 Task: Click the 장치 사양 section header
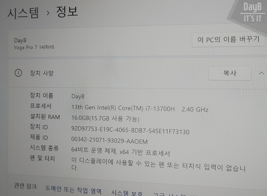click(x=42, y=73)
